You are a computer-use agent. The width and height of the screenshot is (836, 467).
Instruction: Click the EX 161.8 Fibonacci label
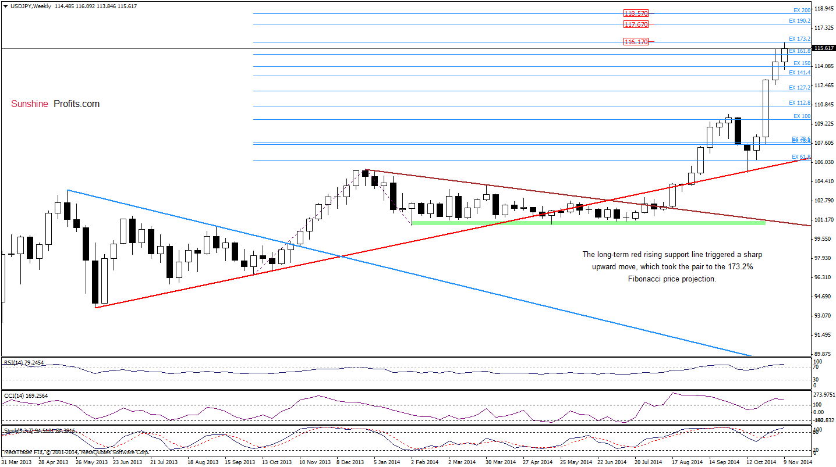click(799, 51)
